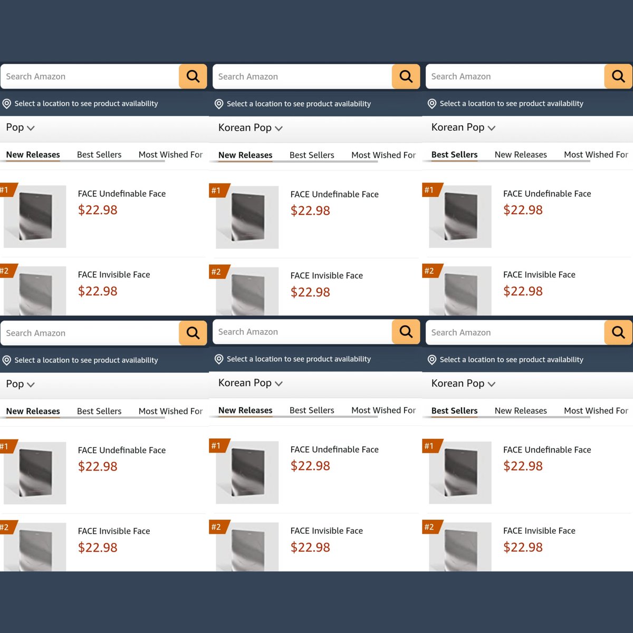Switch to Best Sellers tab in upper Pop panel

click(x=99, y=155)
